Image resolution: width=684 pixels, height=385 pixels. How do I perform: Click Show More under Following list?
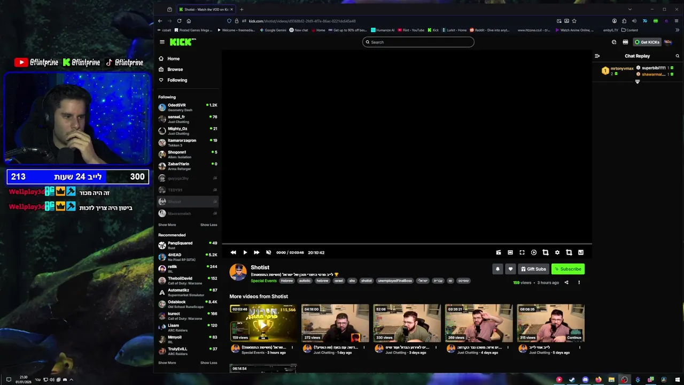(167, 225)
